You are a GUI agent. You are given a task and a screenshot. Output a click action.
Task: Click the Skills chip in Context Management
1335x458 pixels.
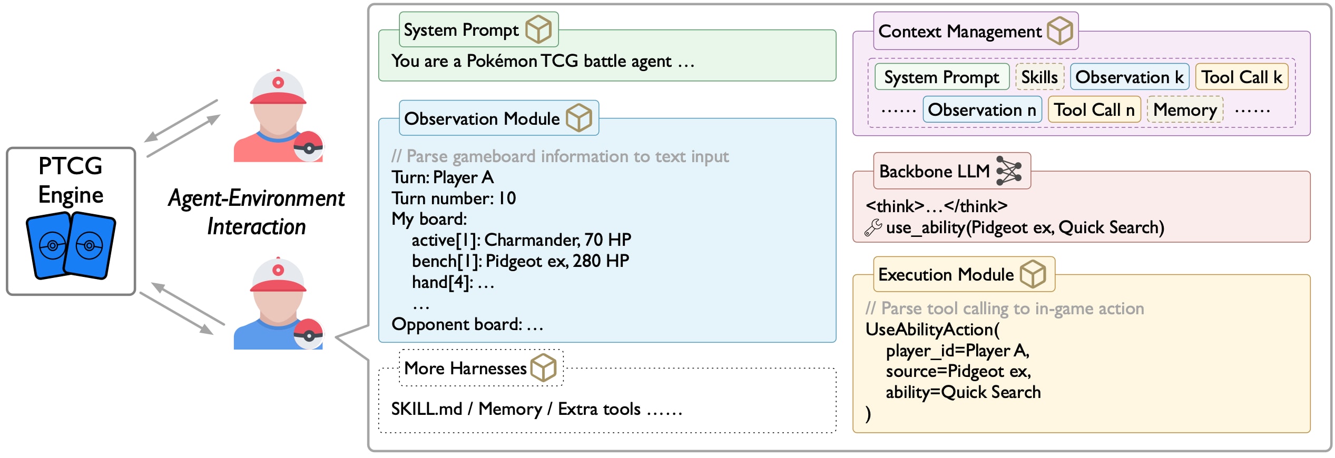[1039, 77]
